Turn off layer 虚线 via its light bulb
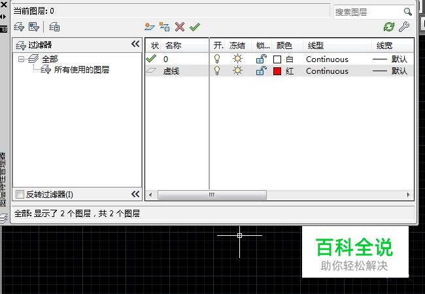This screenshot has width=425, height=294. tap(217, 71)
